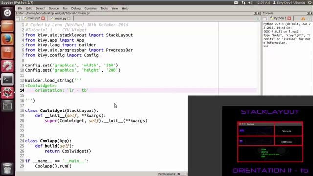Open the Kivy-Dev-1-Ubuntu user menu

click(x=289, y=3)
